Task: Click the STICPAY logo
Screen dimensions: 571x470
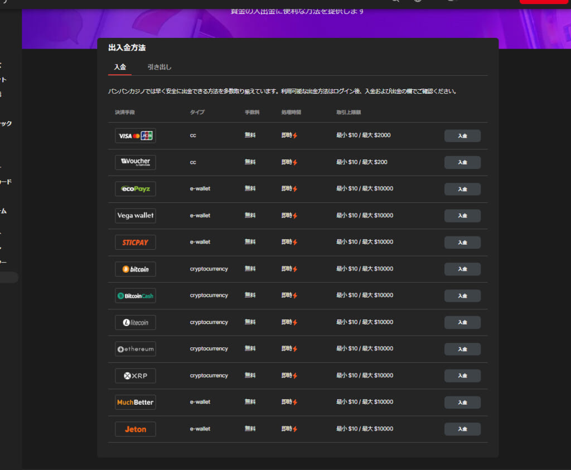Action: (x=136, y=243)
